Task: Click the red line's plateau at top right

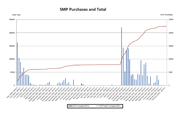Action: [163, 26]
